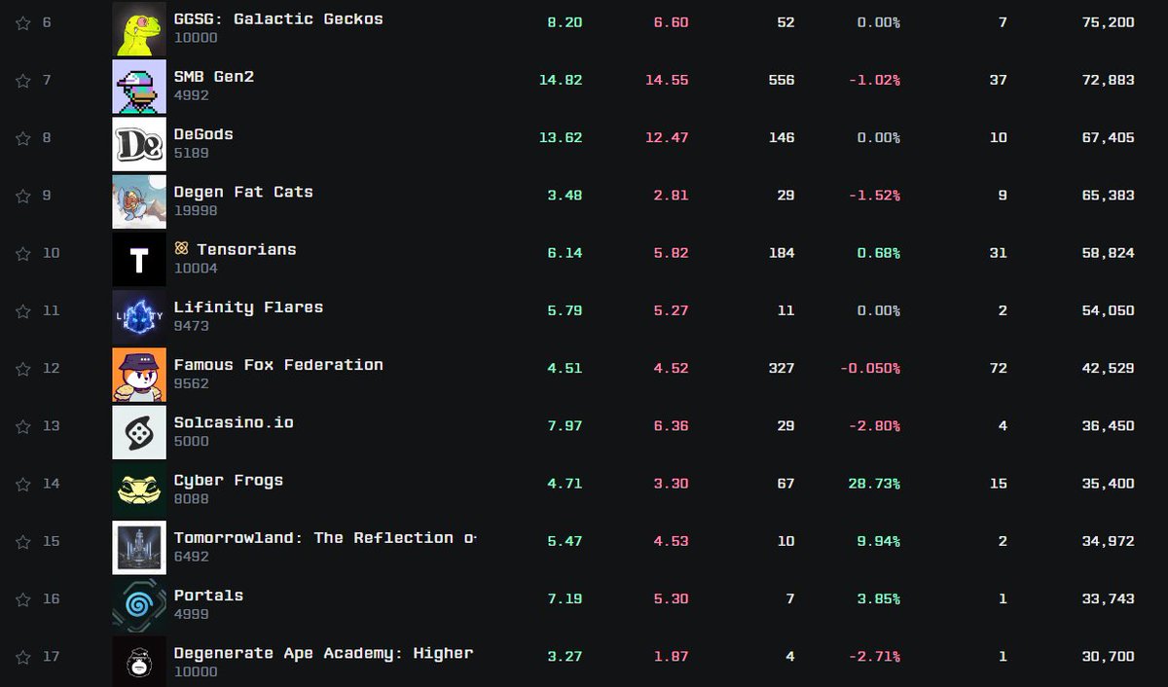The width and height of the screenshot is (1168, 687).
Task: Select SMB Gen2 floor price 14.82
Action: tap(561, 80)
